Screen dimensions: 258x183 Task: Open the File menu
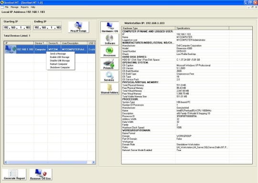point(7,7)
